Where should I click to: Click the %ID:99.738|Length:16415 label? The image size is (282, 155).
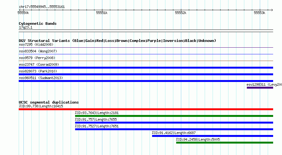[41, 106]
